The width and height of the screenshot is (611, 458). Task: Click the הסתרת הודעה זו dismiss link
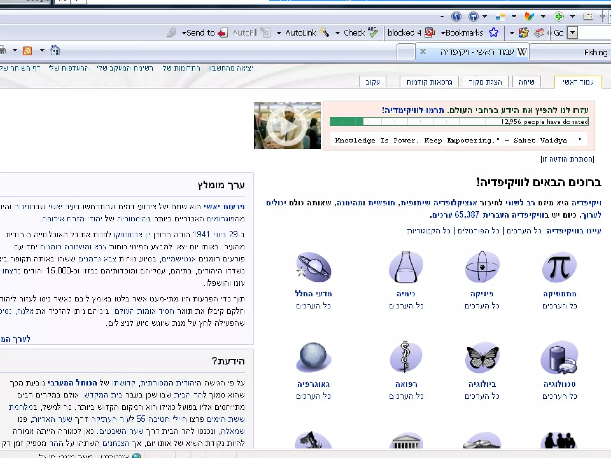(567, 159)
